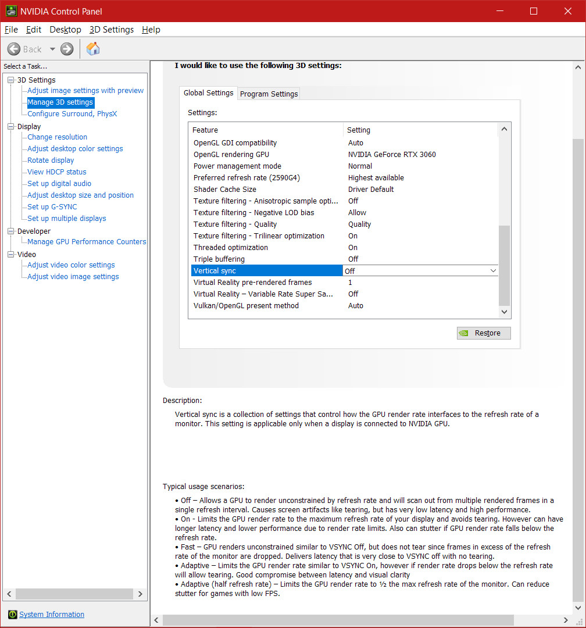Open Set up digital audio
Image resolution: width=586 pixels, height=628 pixels.
coord(59,183)
